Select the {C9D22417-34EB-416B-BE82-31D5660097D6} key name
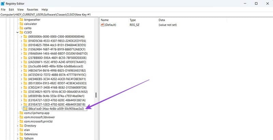This screenshot has height=140, width=273. pyautogui.click(x=57, y=87)
